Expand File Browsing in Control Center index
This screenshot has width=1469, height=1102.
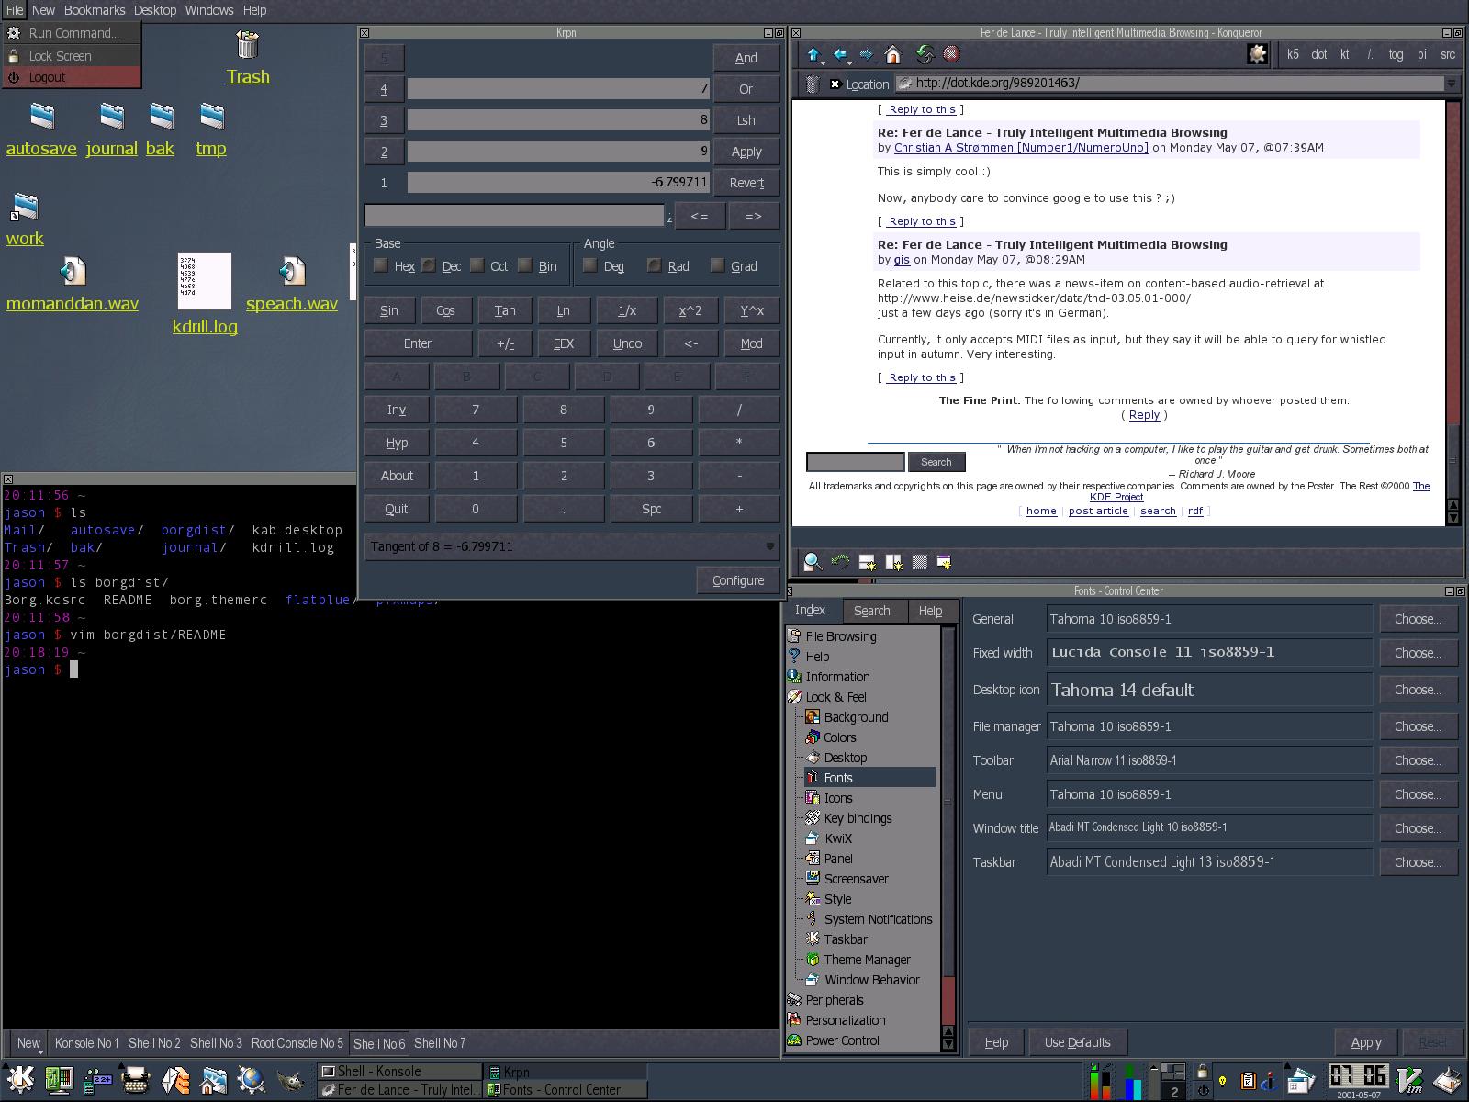(832, 636)
